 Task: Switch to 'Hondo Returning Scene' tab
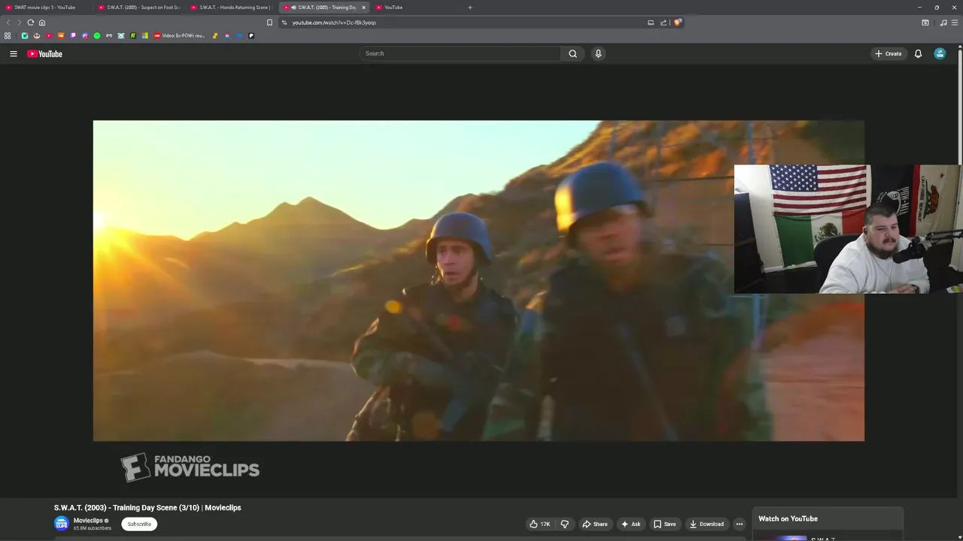pos(232,8)
